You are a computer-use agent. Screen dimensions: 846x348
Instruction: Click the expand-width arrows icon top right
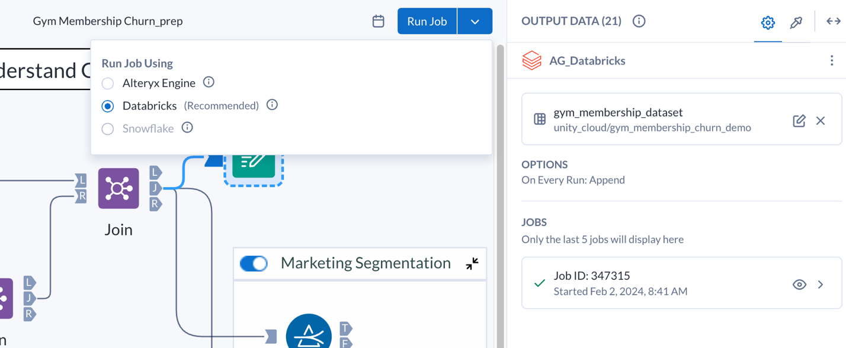tap(834, 21)
